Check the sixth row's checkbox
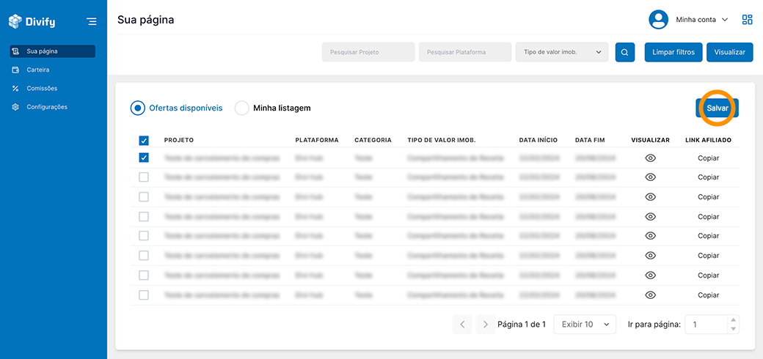 pyautogui.click(x=144, y=256)
